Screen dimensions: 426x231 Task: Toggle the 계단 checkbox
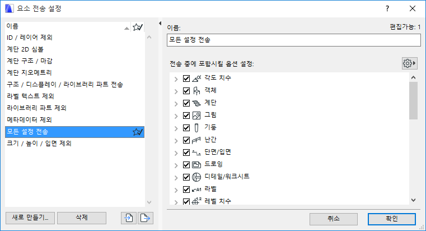(186, 103)
